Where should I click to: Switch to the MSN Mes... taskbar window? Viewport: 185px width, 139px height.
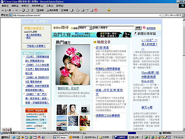tap(91, 137)
